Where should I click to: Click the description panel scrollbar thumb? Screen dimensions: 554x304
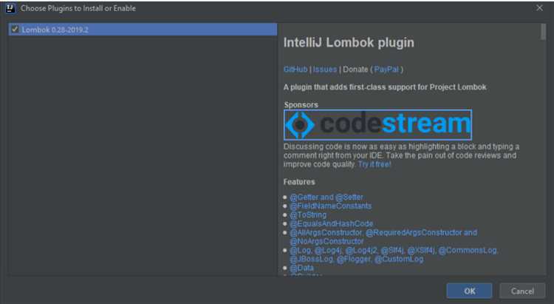pyautogui.click(x=543, y=32)
